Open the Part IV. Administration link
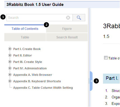The image size is (120, 107). click(30, 68)
